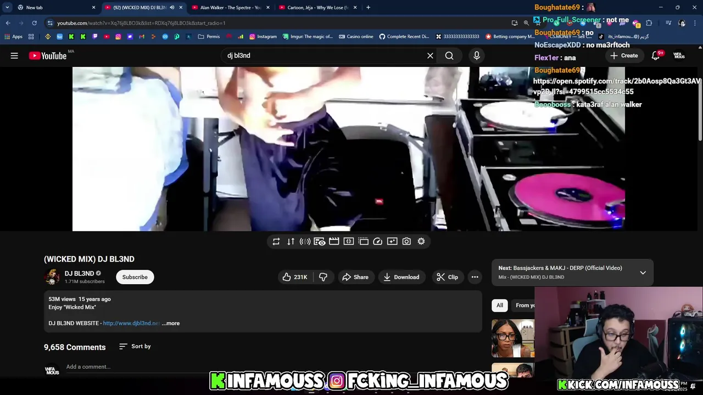
Task: Open the three-dot more actions menu
Action: tap(475, 277)
